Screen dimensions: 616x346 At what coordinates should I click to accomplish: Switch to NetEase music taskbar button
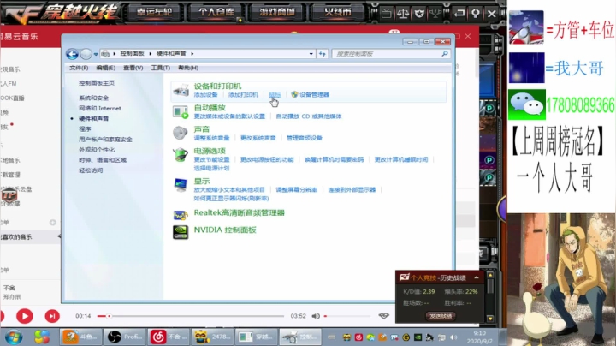pyautogui.click(x=169, y=337)
